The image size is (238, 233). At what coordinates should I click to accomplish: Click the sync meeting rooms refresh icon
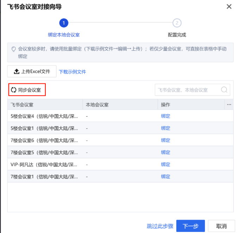(x=14, y=90)
